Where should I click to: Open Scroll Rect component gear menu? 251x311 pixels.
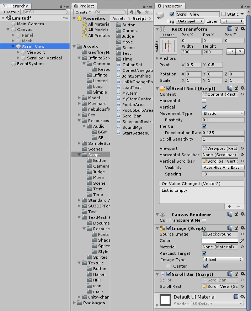coord(243,88)
